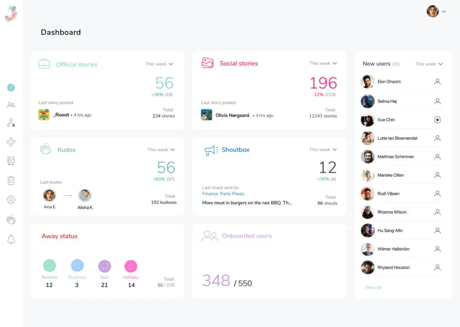Image resolution: width=460 pixels, height=327 pixels.
Task: Open New users This week dropdown
Action: (429, 64)
